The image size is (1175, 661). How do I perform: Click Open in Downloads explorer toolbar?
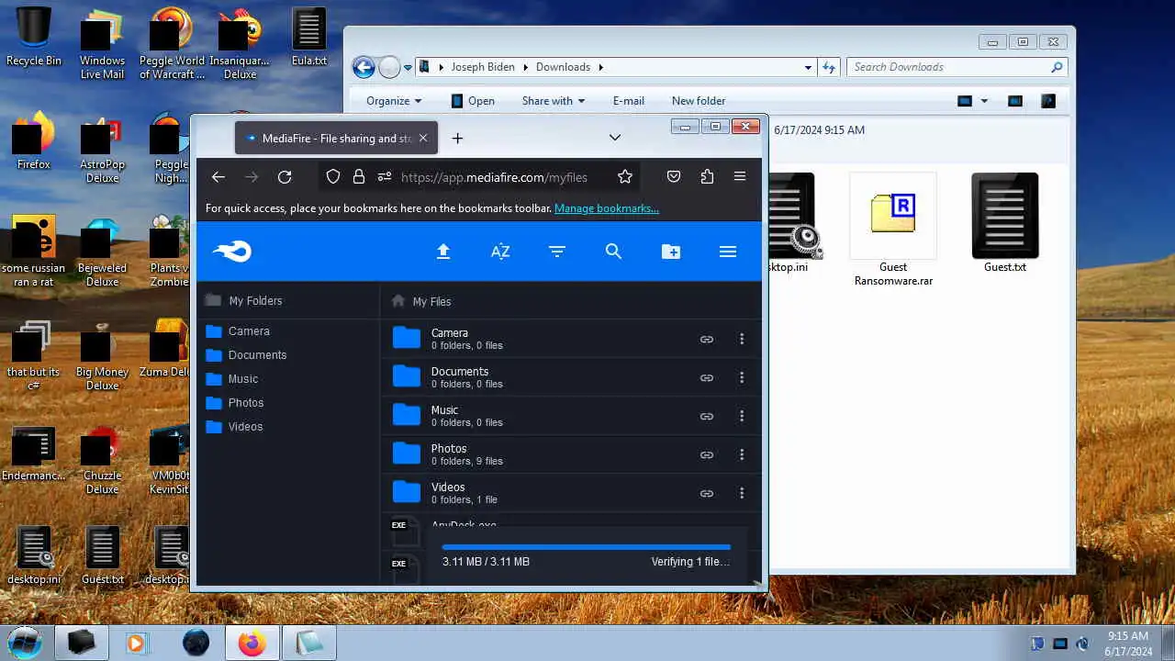click(x=473, y=101)
